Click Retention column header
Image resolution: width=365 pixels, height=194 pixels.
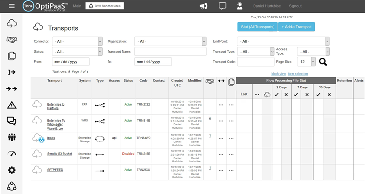pyautogui.click(x=344, y=81)
